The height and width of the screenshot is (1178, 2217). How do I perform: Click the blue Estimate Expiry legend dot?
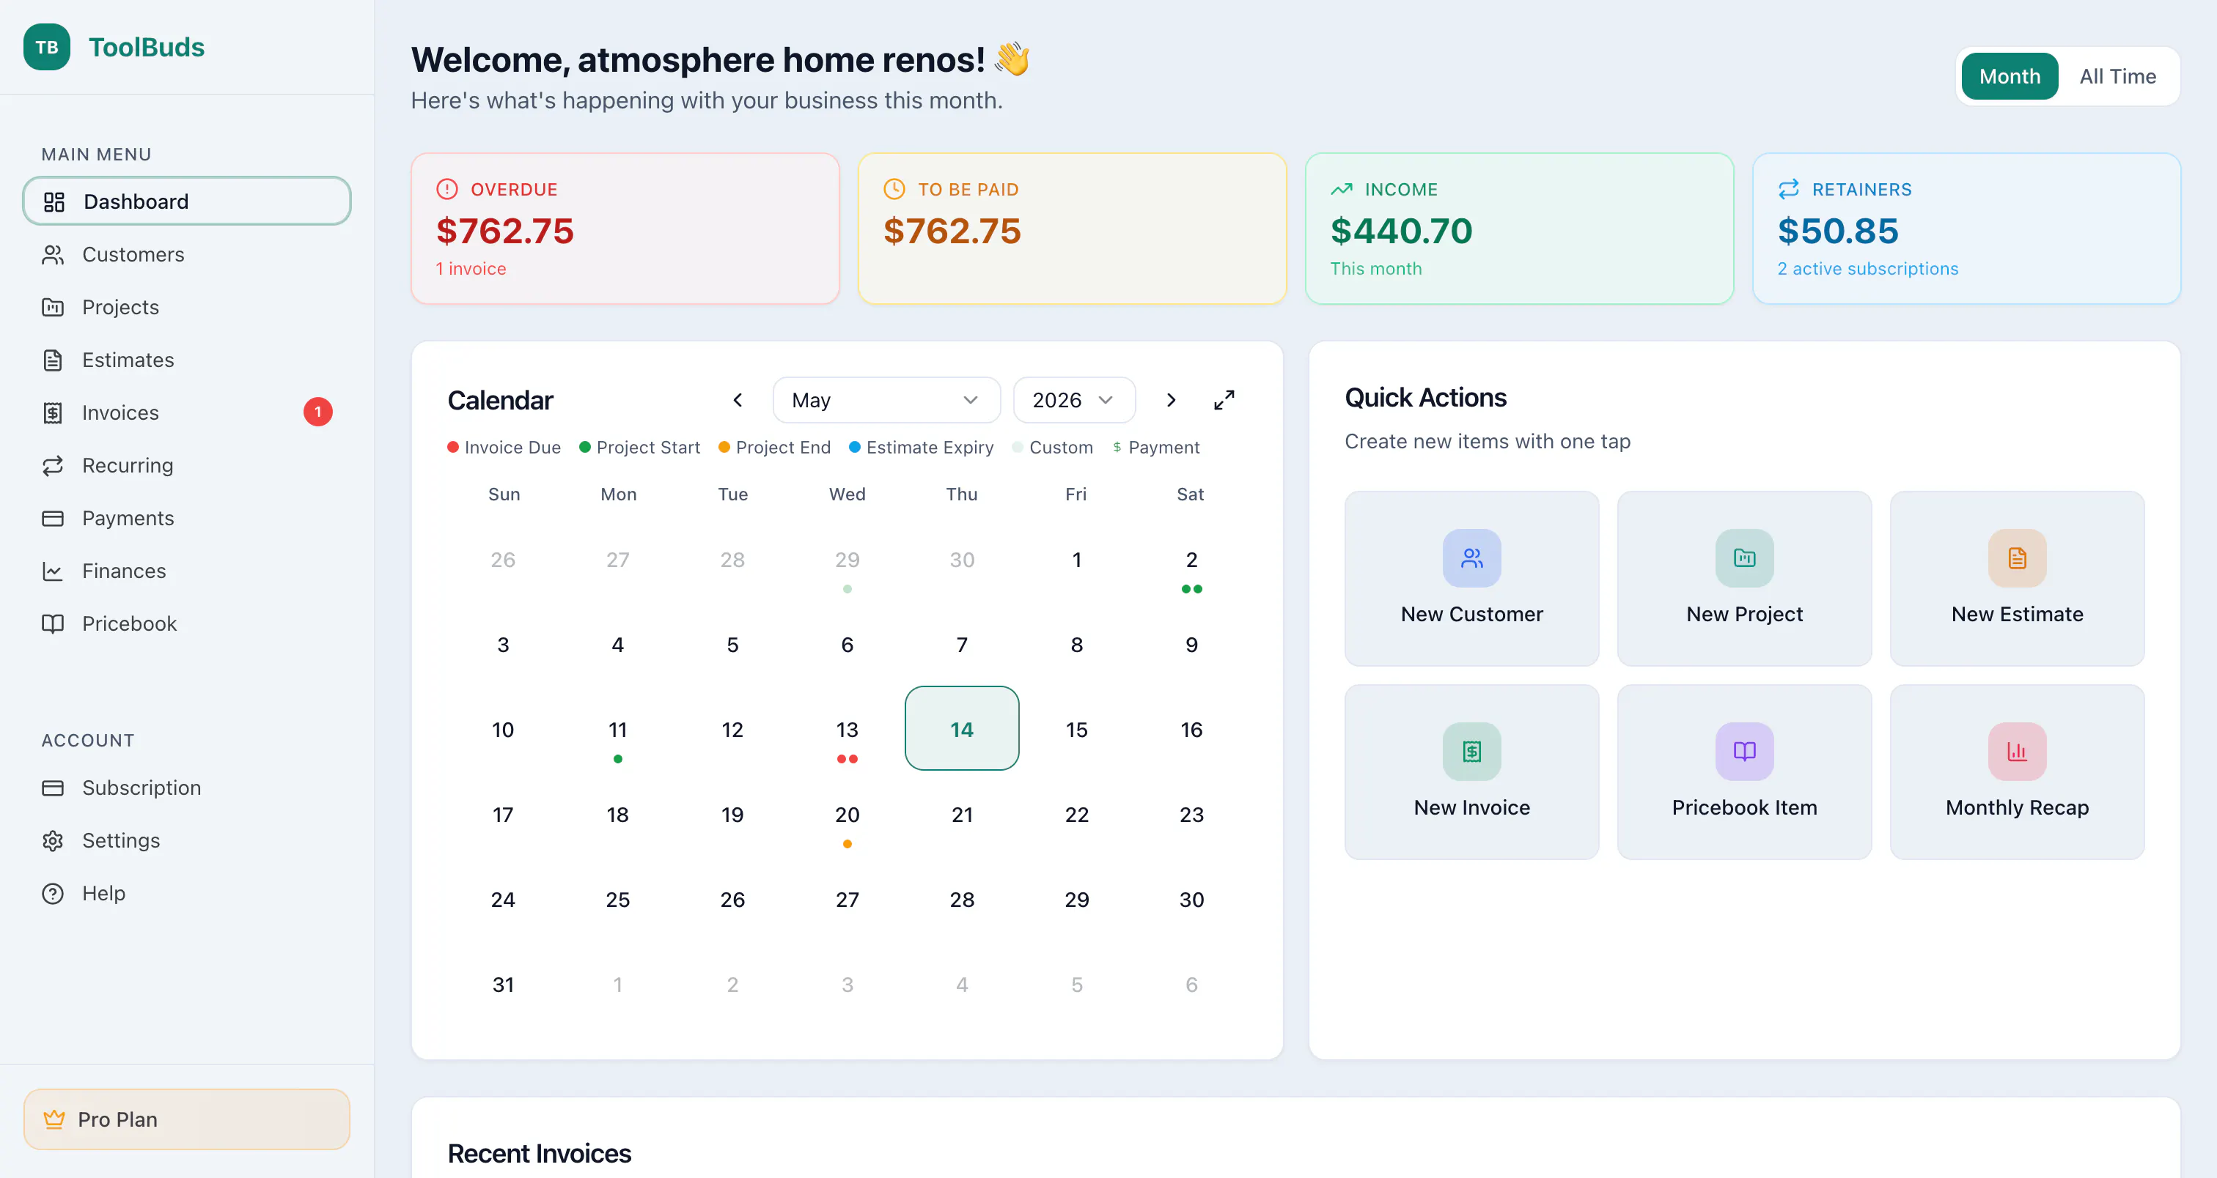(855, 447)
